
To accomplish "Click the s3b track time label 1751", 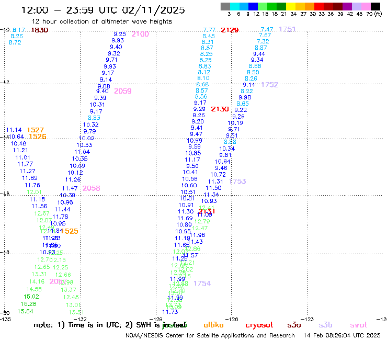I will (287, 29).
